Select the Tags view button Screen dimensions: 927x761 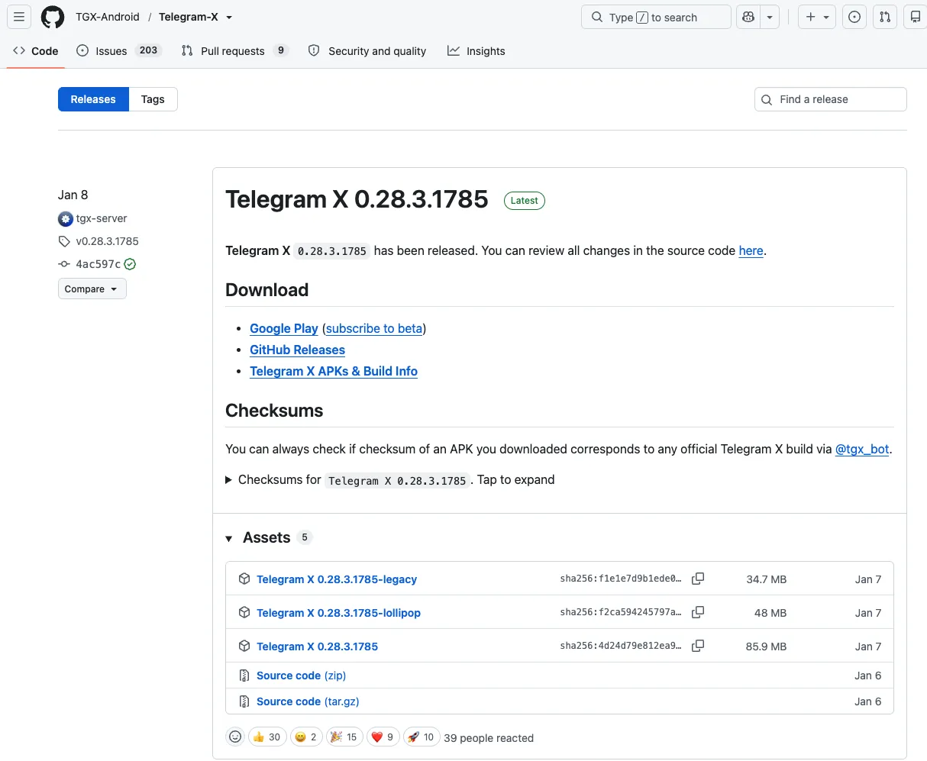pos(153,99)
